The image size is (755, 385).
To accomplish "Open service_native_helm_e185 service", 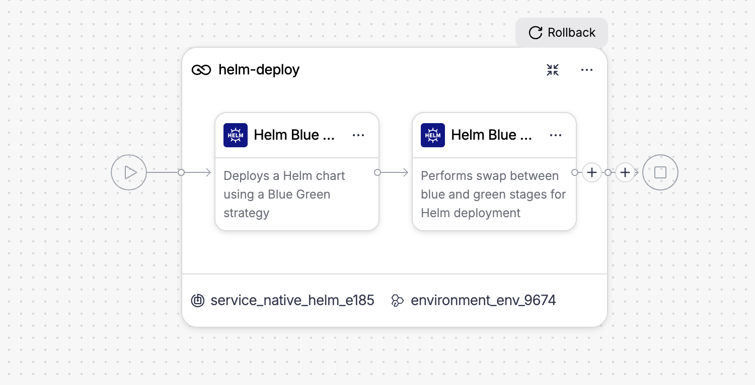I will 292,301.
